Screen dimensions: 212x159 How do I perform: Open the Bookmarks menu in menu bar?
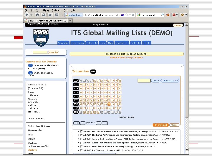pyautogui.click(x=56, y=10)
